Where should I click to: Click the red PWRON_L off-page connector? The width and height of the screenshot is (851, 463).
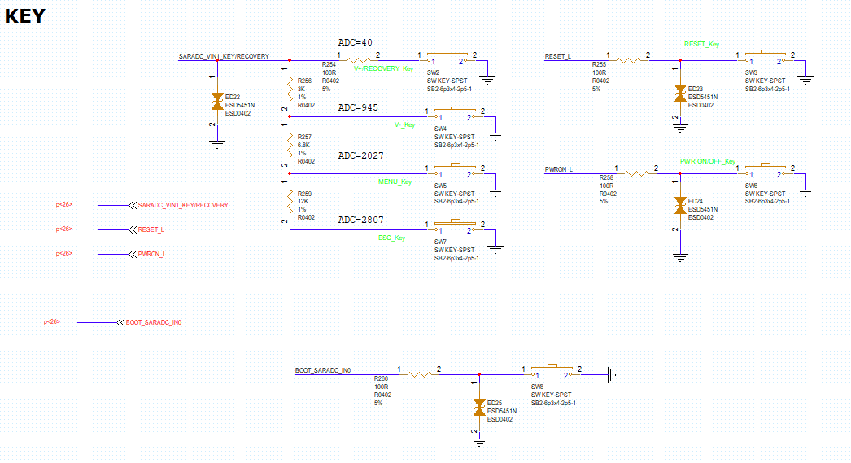tap(147, 254)
